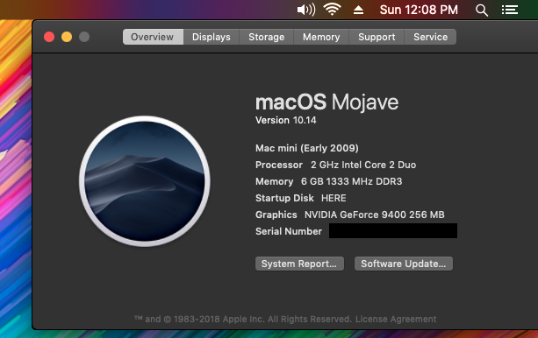Click the Version 10.14 text
538x338 pixels.
click(285, 120)
